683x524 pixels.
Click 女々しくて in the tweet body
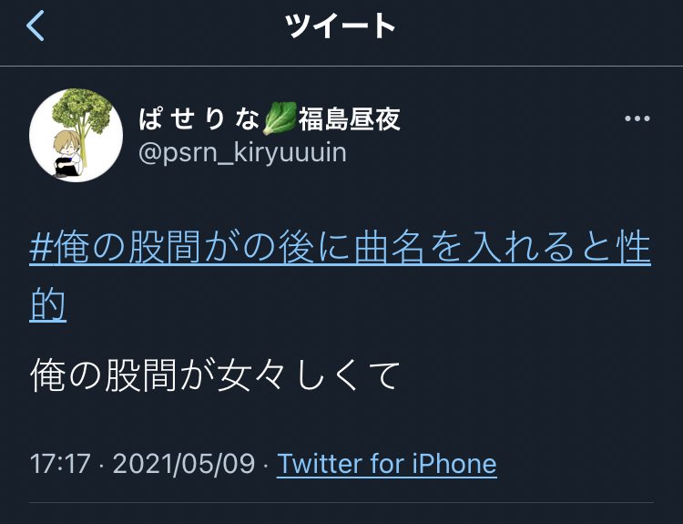point(309,375)
